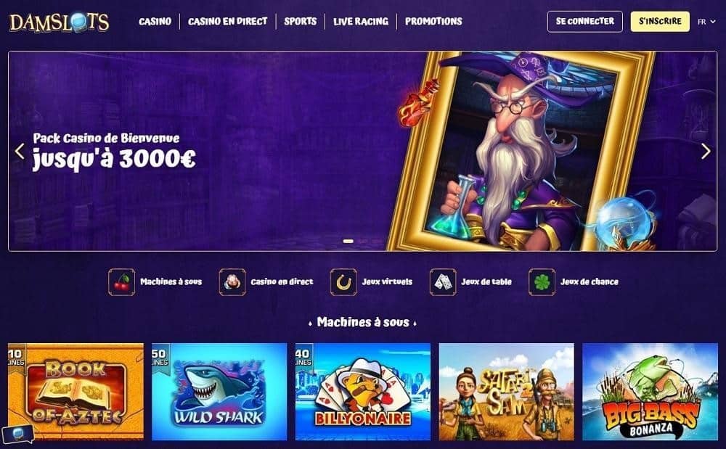Select the Casino en direct category icon
The height and width of the screenshot is (449, 726).
tap(232, 282)
